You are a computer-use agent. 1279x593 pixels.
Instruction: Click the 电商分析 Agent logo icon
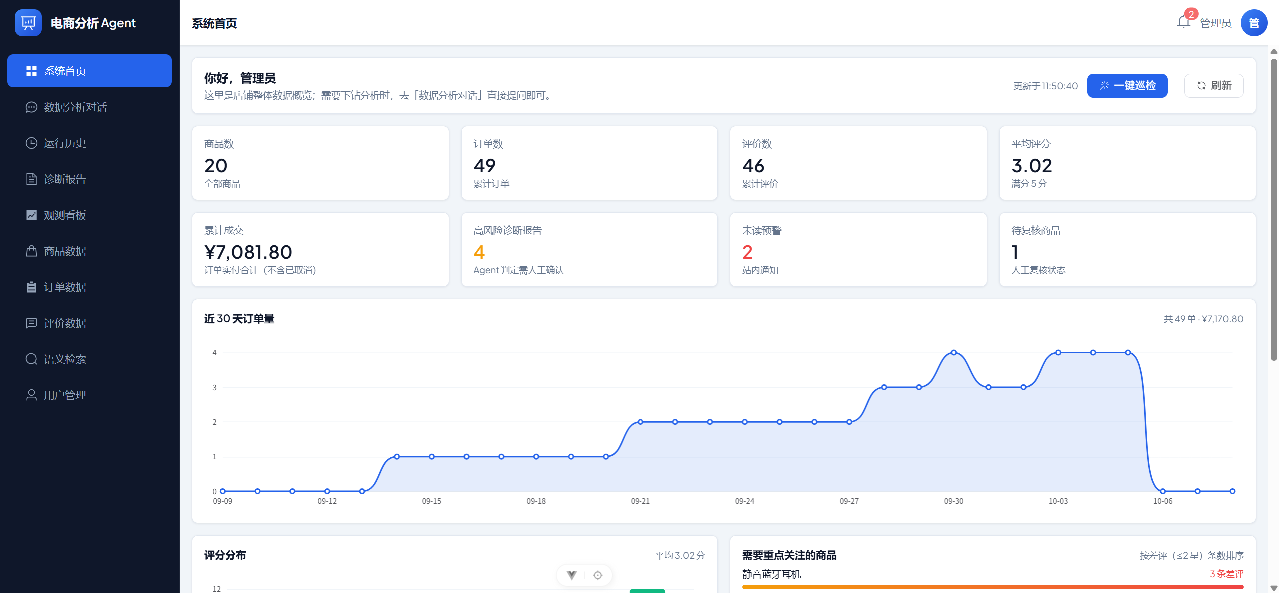click(28, 23)
